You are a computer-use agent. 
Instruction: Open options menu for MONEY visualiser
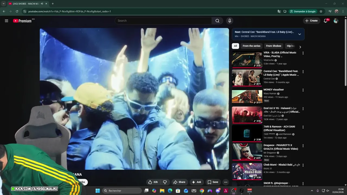303,90
